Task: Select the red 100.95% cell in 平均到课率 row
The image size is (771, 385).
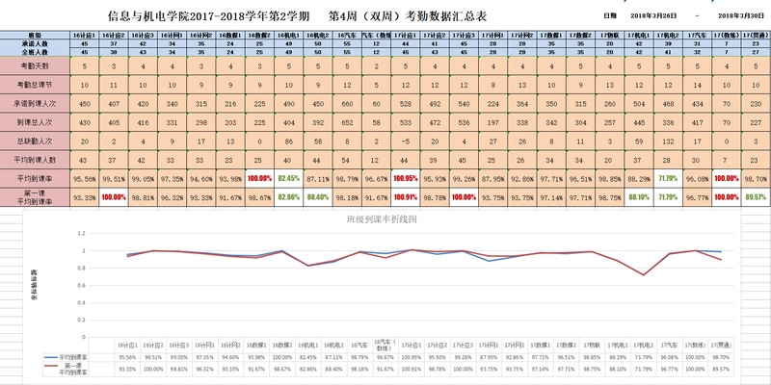Action: tap(406, 179)
